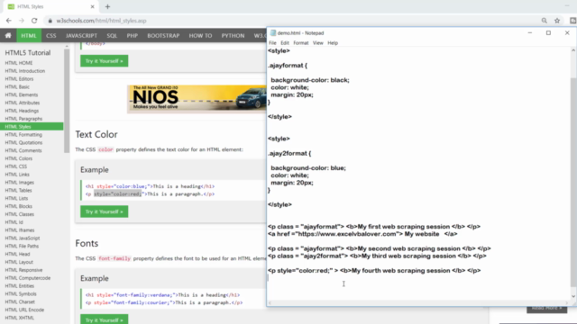Open HTML Responsive in the sidebar

(23, 270)
